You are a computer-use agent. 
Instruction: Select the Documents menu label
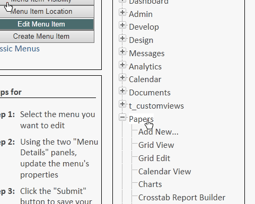150,93
